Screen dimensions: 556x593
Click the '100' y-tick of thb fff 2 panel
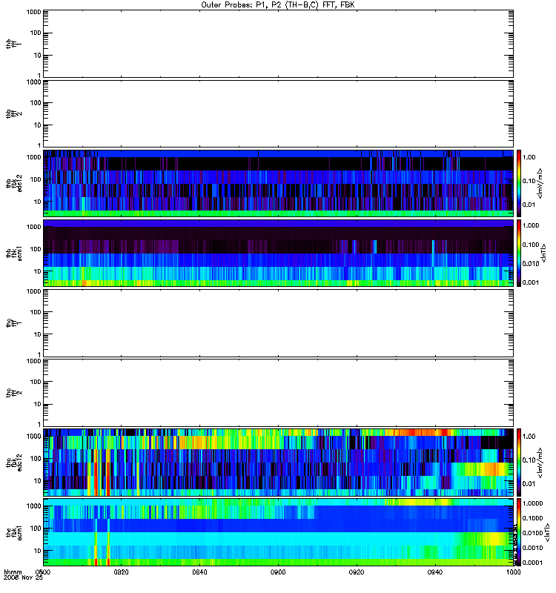pos(36,103)
